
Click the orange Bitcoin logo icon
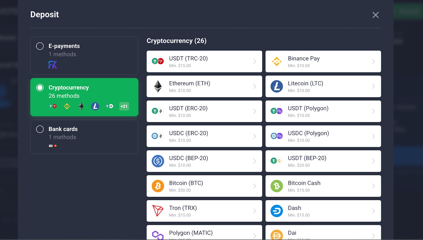click(158, 186)
